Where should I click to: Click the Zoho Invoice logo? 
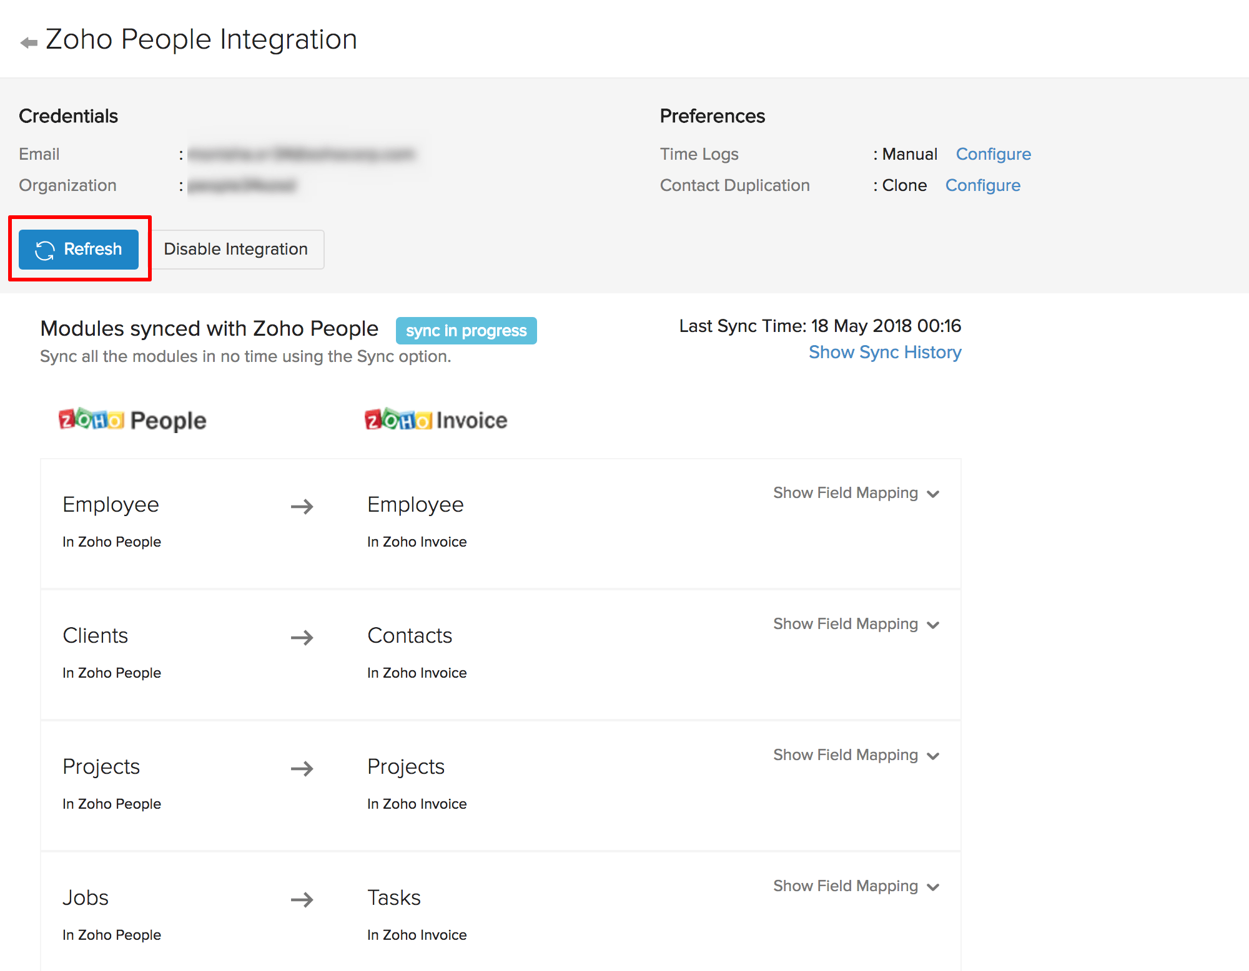pyautogui.click(x=435, y=419)
